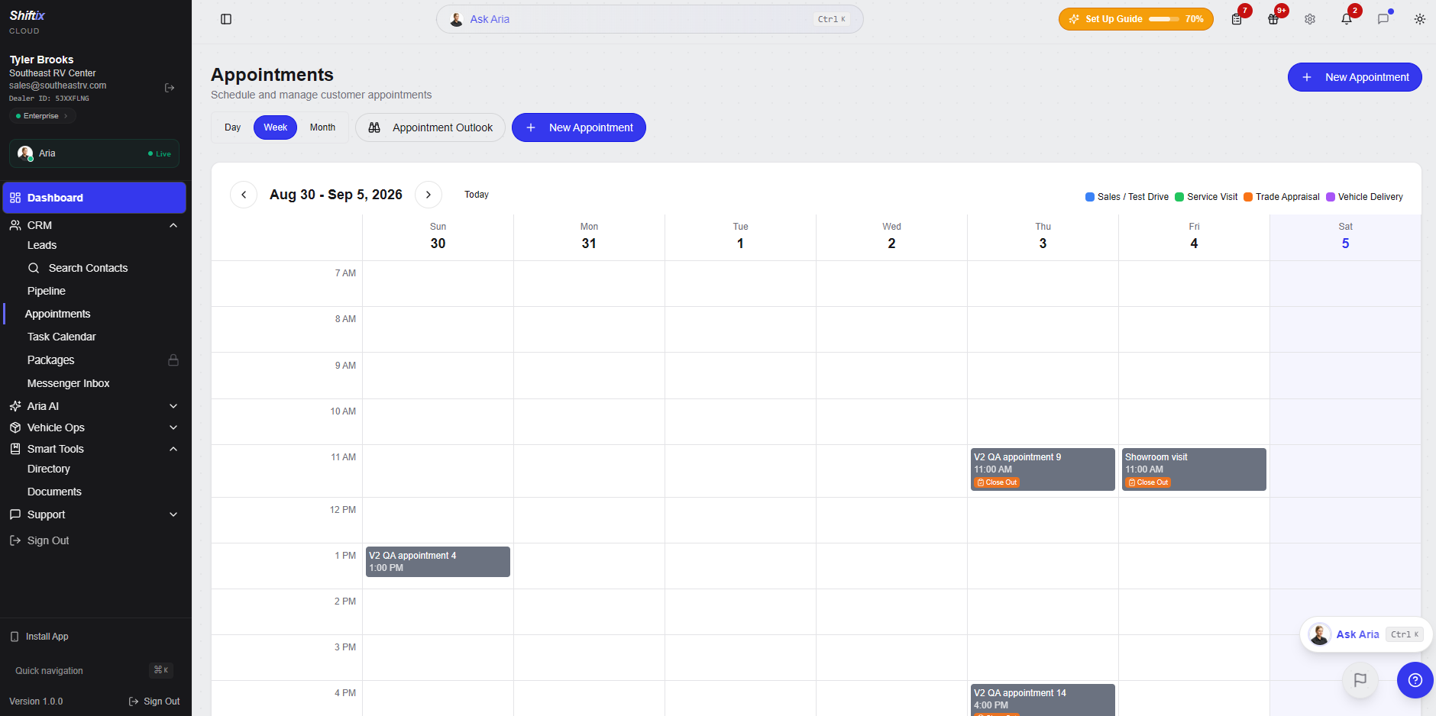Open the clipboard tasks icon with badge 7
Viewport: 1436px width, 716px height.
pos(1237,19)
